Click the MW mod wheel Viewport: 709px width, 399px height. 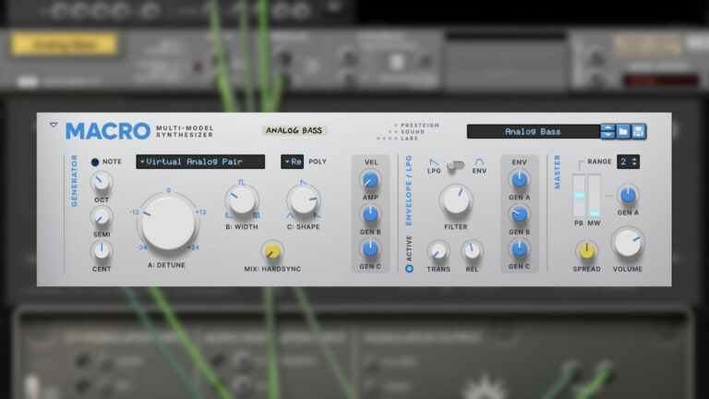coord(595,196)
